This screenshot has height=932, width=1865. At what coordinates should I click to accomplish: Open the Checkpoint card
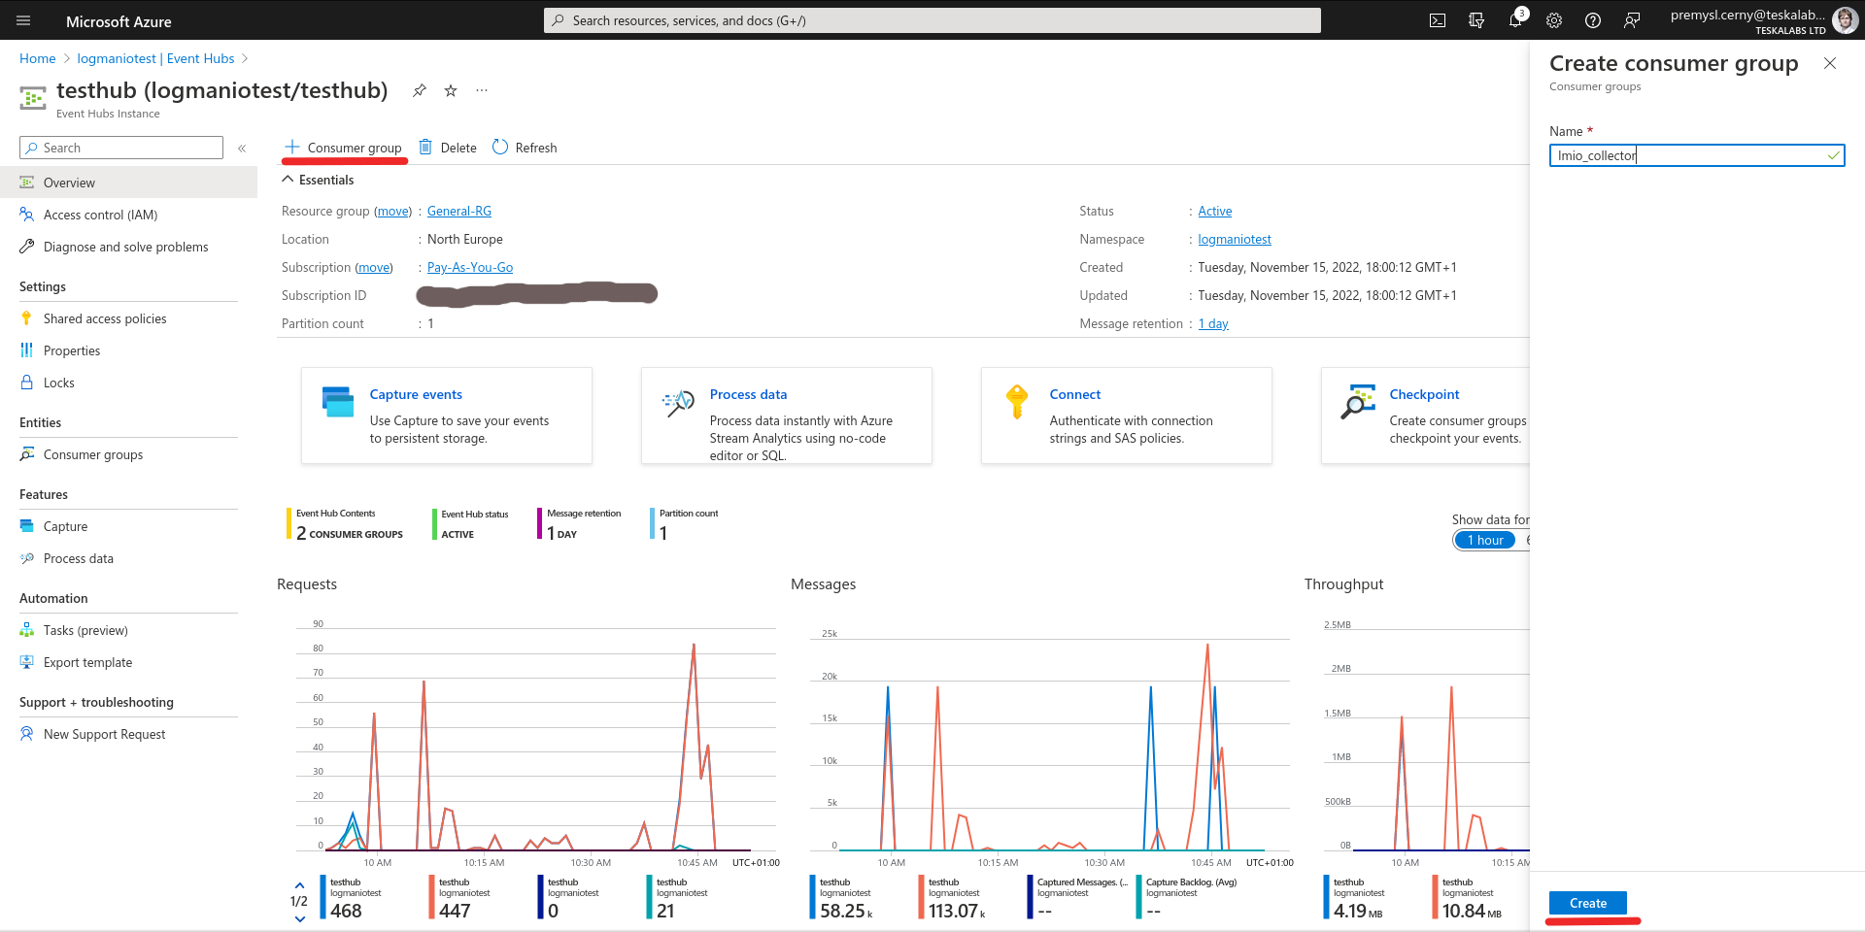tap(1426, 416)
